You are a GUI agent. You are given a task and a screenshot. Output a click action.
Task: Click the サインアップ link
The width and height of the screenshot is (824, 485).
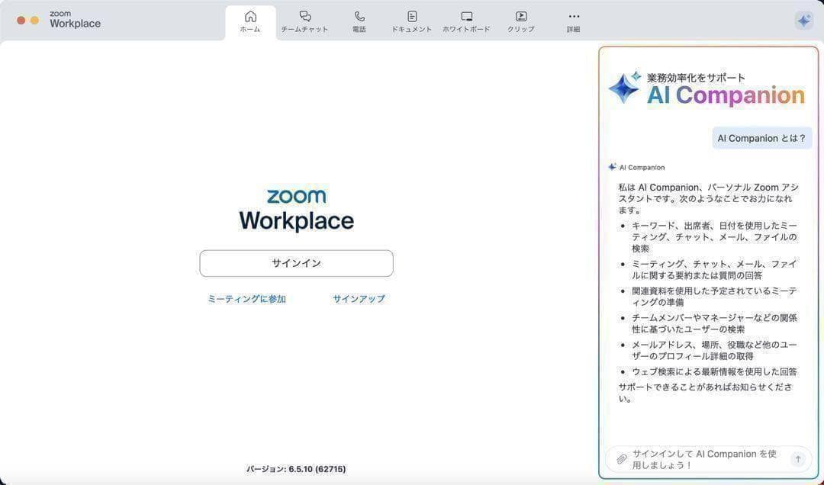(358, 299)
